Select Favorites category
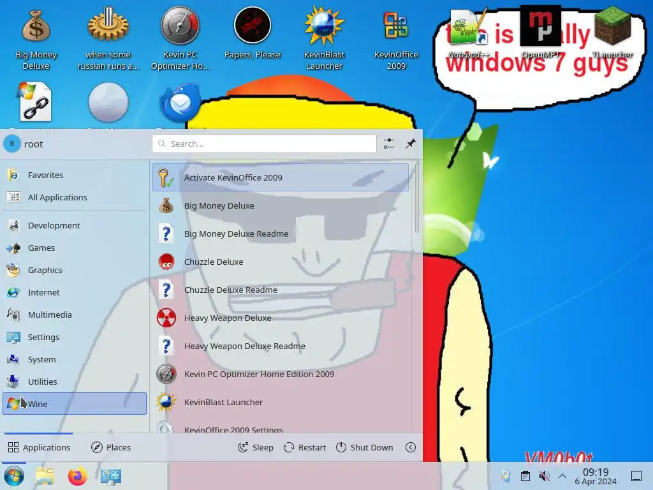The width and height of the screenshot is (653, 490). coord(75,175)
